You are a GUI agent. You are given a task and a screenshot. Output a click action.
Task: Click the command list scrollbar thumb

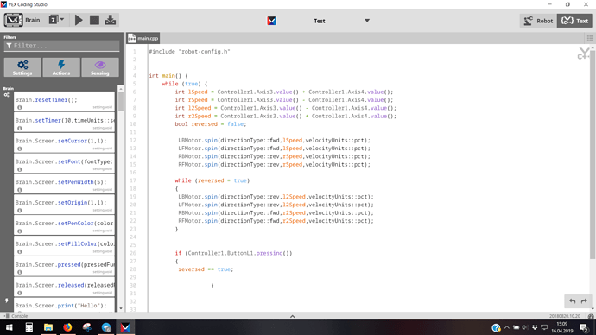tap(121, 101)
